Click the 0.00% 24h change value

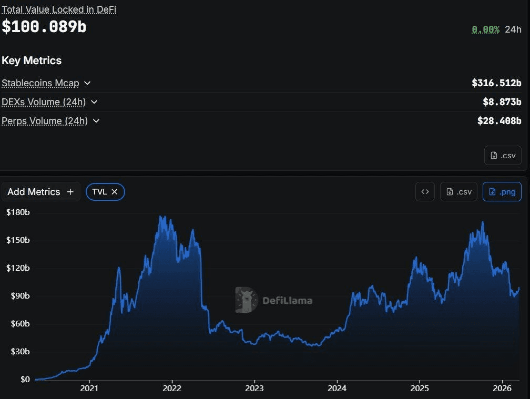pyautogui.click(x=485, y=29)
